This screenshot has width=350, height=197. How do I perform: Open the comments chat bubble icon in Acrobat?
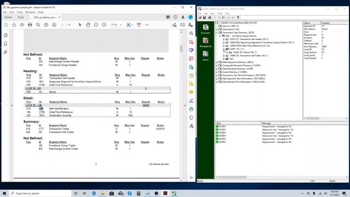(168, 17)
